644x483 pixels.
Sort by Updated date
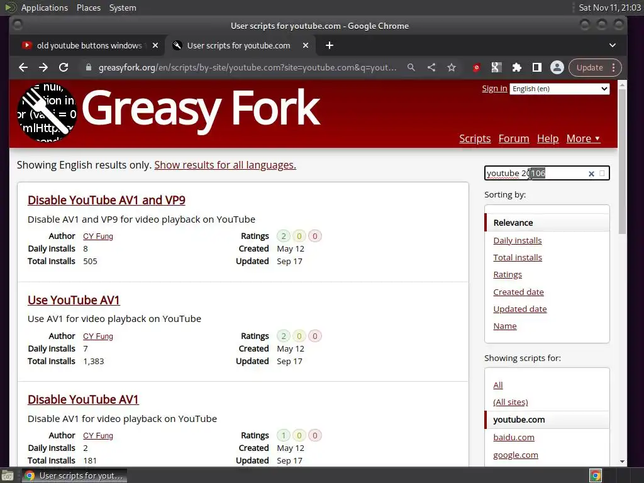tap(520, 309)
